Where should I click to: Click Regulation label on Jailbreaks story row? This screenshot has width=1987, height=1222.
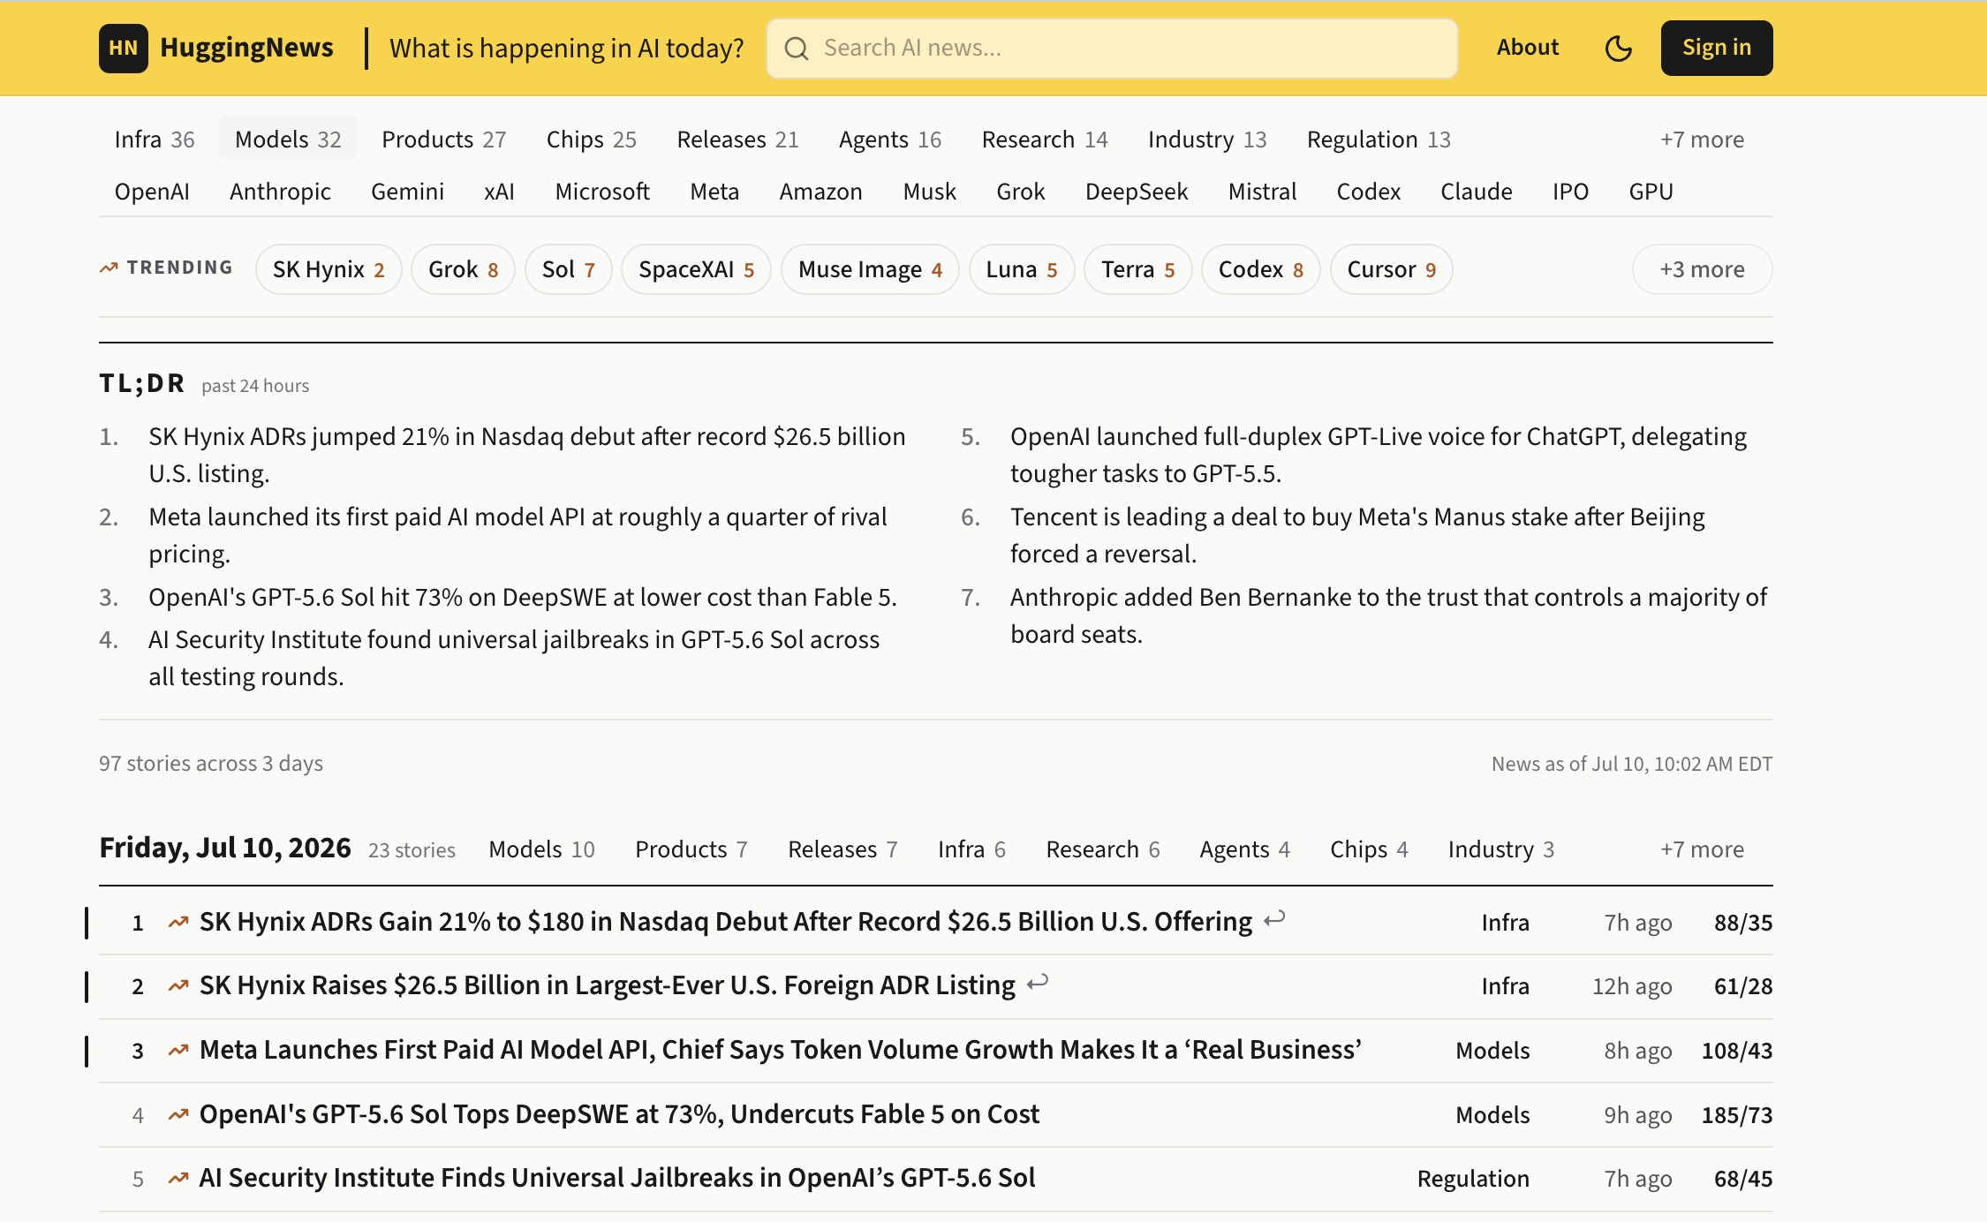1473,1179
